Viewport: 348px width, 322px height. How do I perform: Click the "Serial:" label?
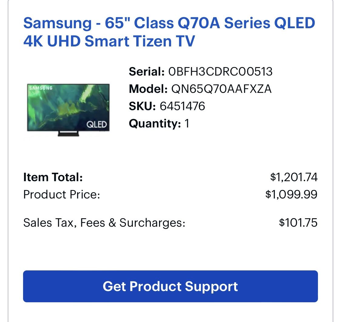(147, 72)
